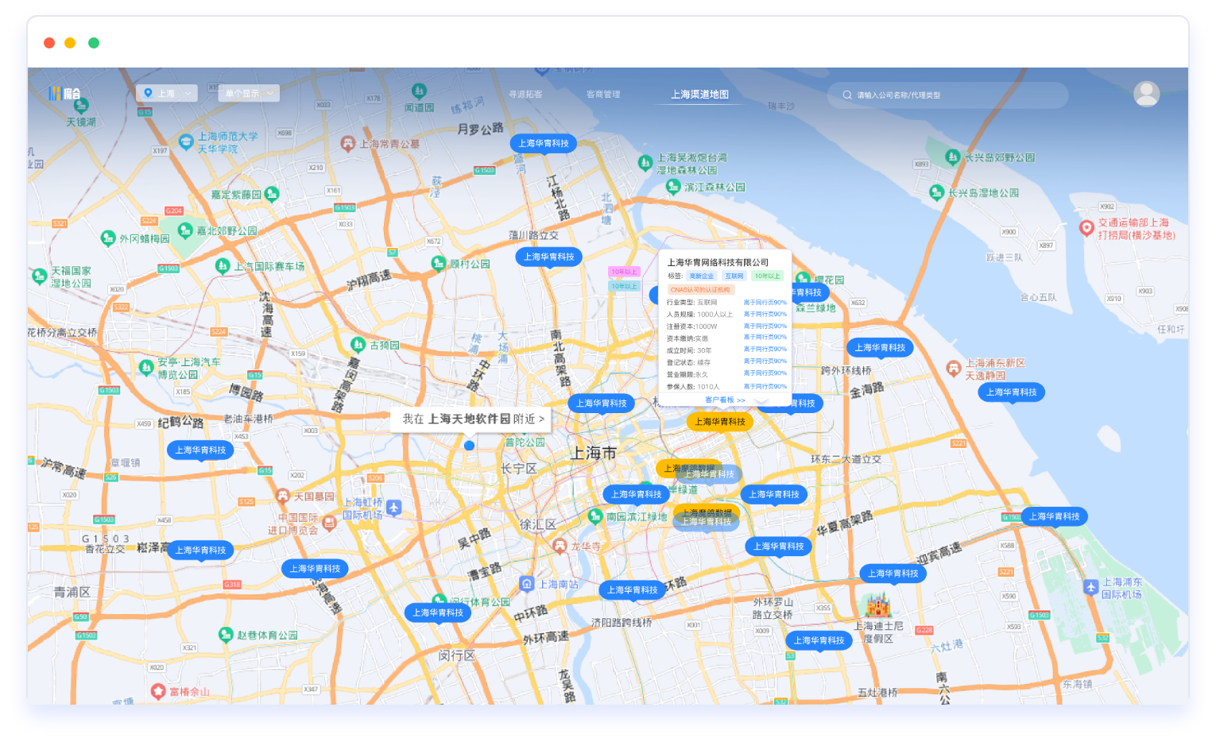Select 上海华胄科技 marker near 纪鹤公路
The width and height of the screenshot is (1216, 742).
(201, 450)
